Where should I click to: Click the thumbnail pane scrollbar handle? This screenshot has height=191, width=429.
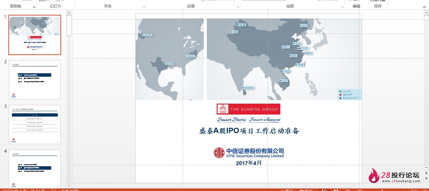coord(69,26)
